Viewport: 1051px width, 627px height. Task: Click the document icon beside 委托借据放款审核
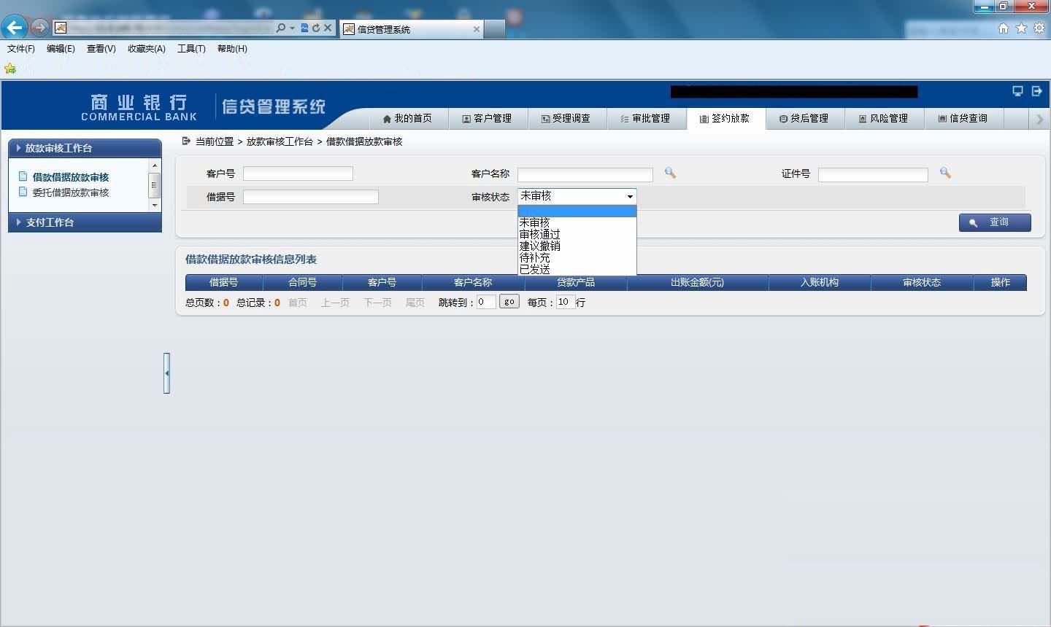(x=23, y=192)
